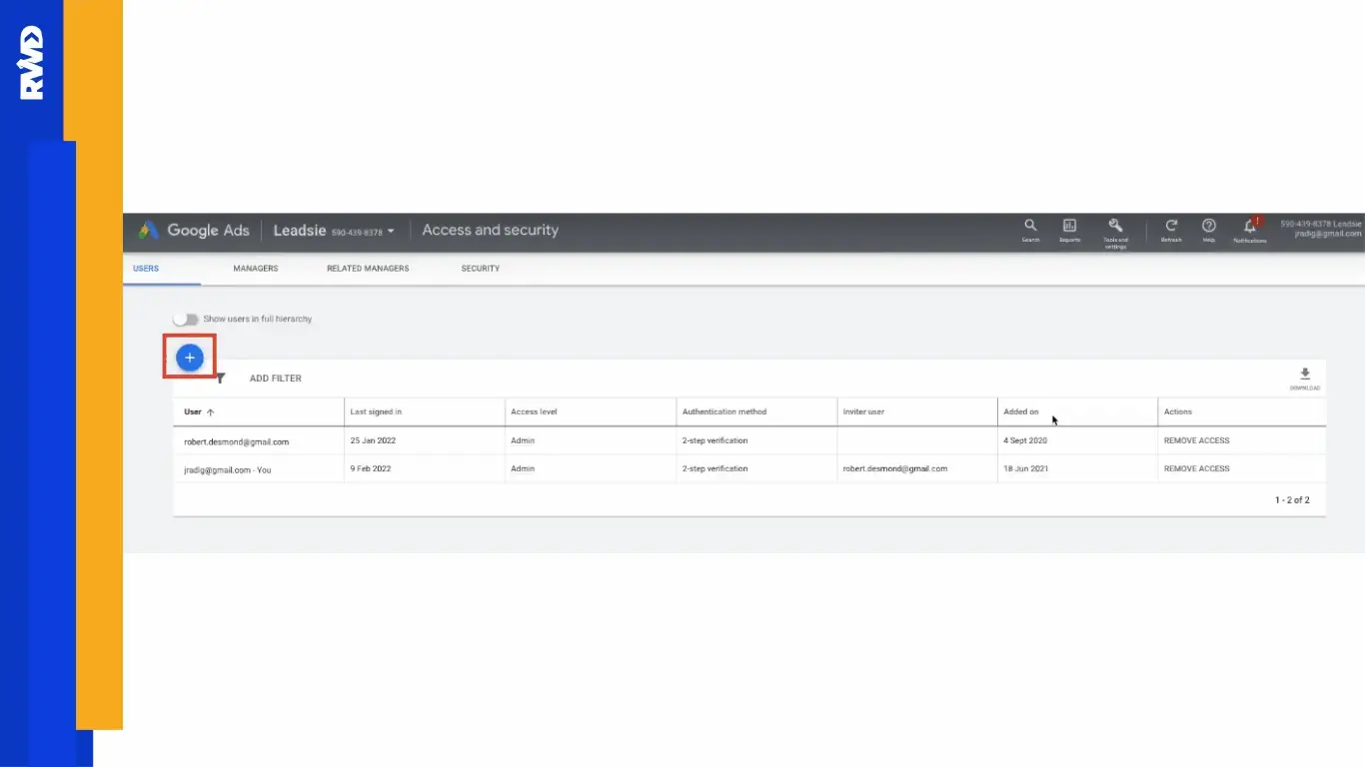Switch to the Managers tab

pyautogui.click(x=255, y=268)
